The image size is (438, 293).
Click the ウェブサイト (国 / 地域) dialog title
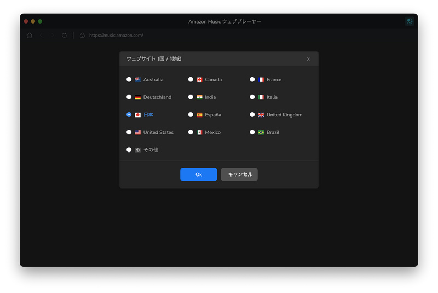154,59
